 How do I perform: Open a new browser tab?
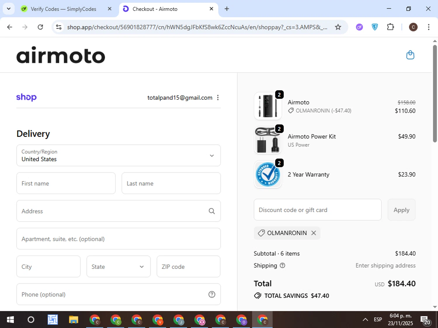pyautogui.click(x=227, y=9)
